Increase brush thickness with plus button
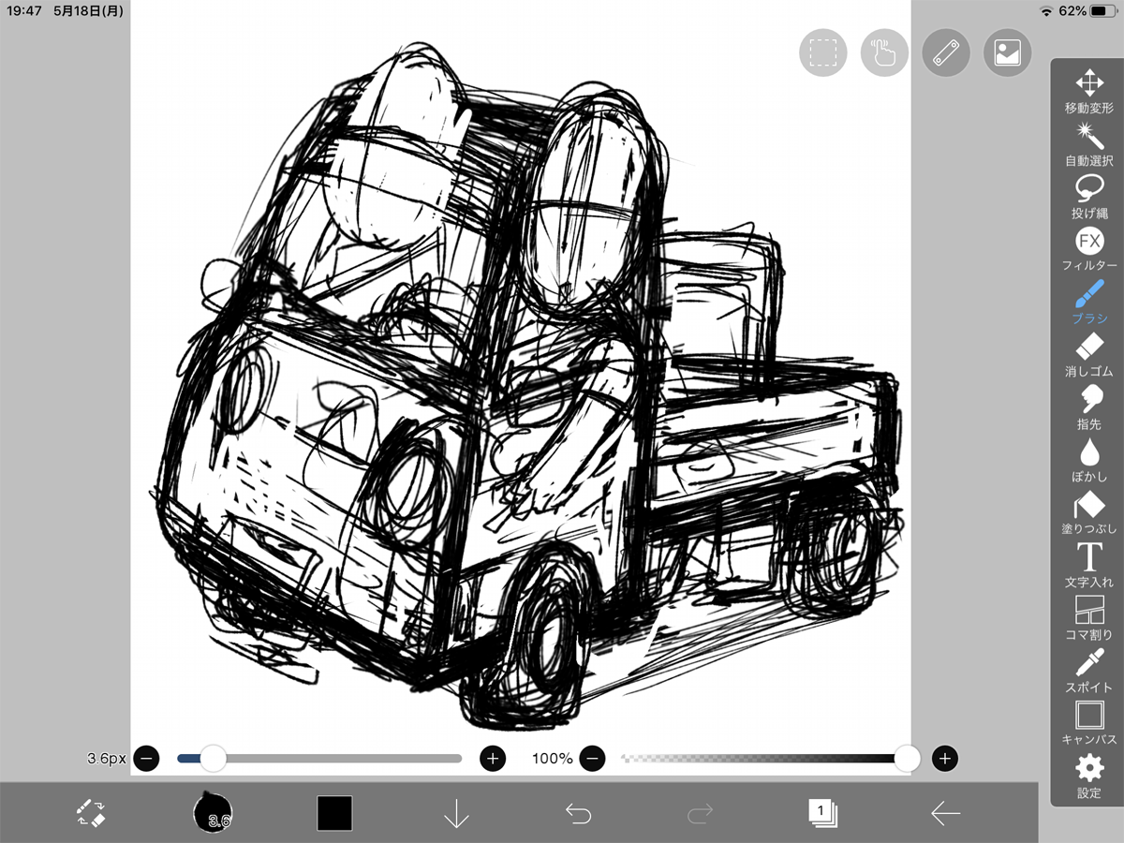Image resolution: width=1124 pixels, height=843 pixels. [x=493, y=758]
